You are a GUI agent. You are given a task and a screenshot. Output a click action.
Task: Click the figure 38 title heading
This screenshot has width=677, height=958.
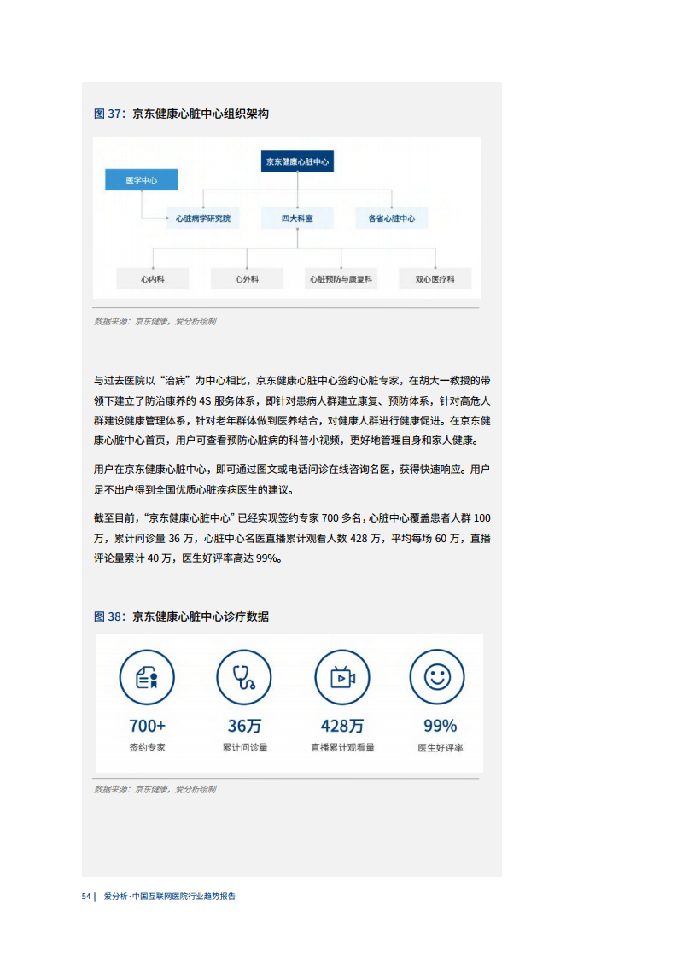pos(181,616)
